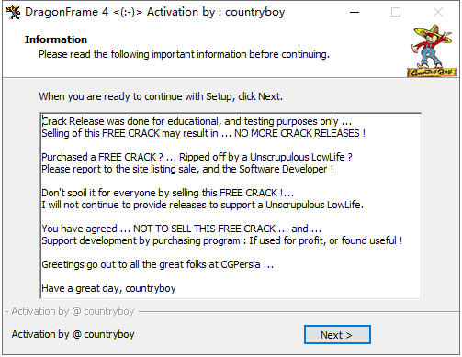Screen dimensions: 462x357
Task: Click the bold 'Information' heading
Action: (56, 39)
